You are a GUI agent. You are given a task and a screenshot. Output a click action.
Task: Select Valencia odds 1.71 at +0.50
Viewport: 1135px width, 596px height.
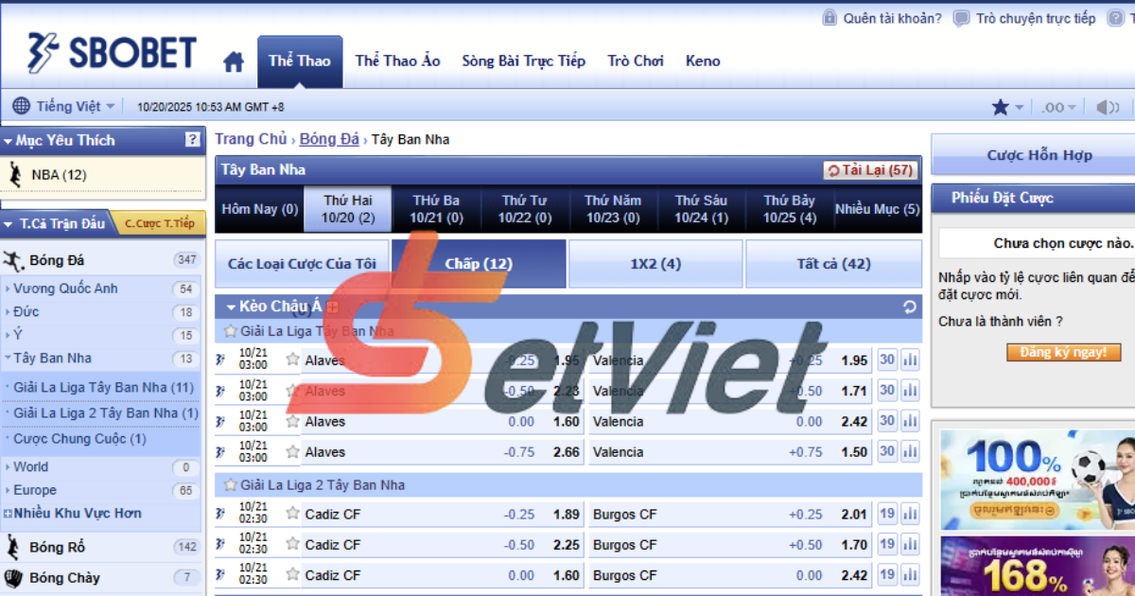pos(853,391)
